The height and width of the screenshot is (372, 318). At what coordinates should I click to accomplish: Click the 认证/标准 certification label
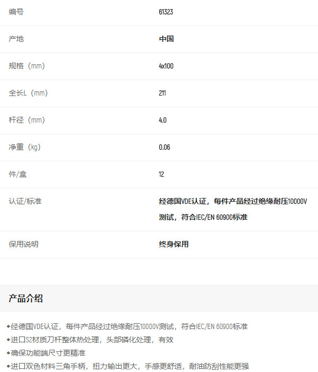(25, 201)
